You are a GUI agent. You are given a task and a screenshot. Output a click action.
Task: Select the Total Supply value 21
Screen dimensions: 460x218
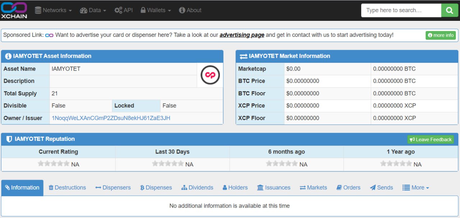coord(55,94)
